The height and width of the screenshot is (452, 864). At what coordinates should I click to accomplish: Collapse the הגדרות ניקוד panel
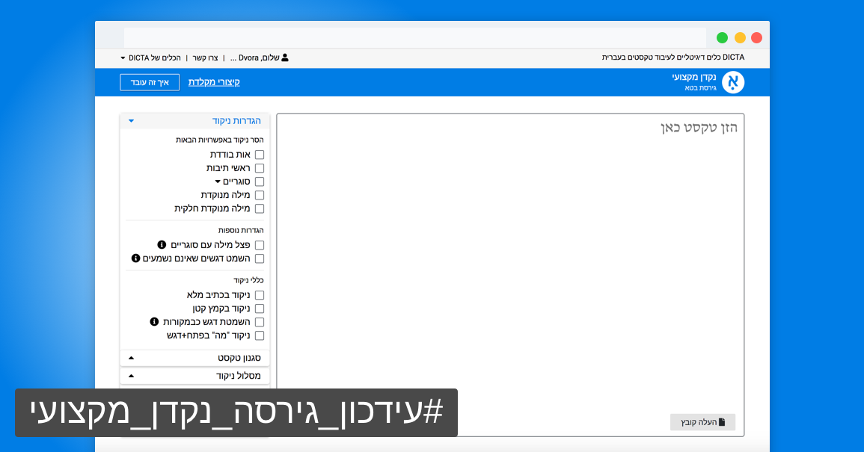point(194,120)
